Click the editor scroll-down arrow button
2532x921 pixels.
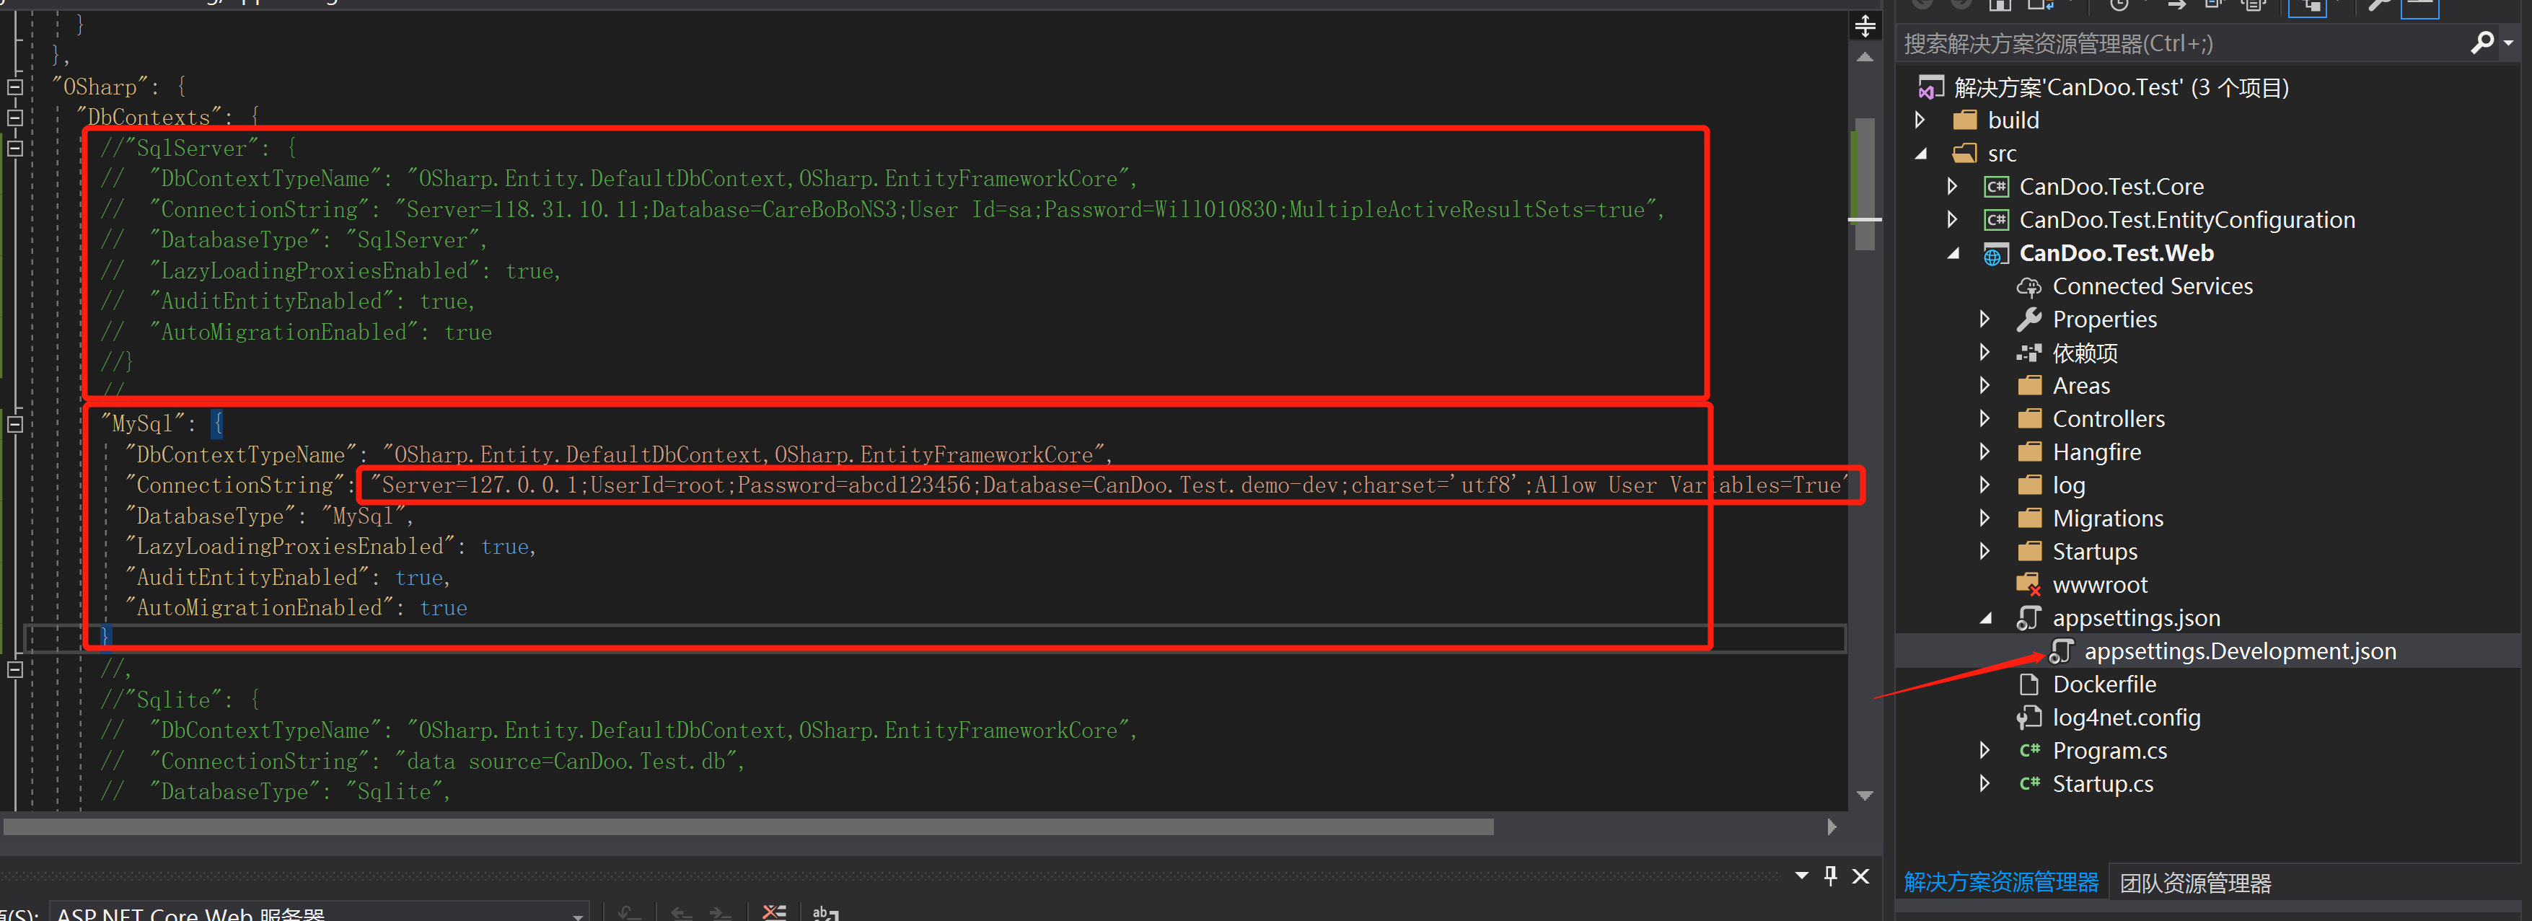coord(1865,796)
